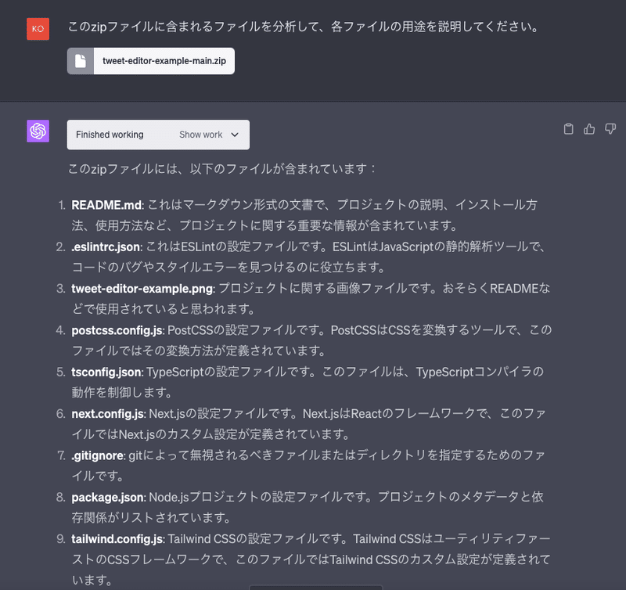The height and width of the screenshot is (590, 626).
Task: Click the file icon on the zip attachment
Action: tap(81, 61)
